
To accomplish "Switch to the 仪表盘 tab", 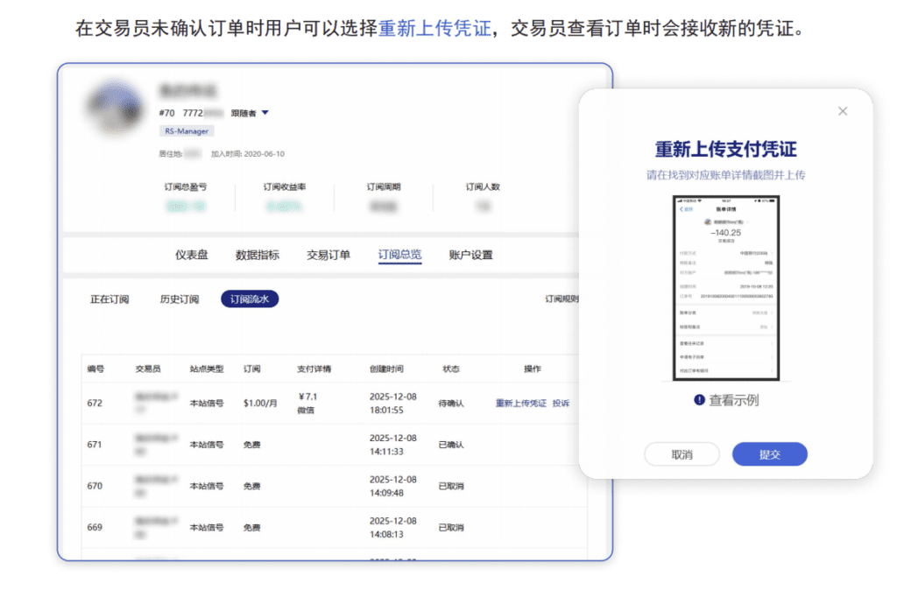I will click(x=192, y=255).
